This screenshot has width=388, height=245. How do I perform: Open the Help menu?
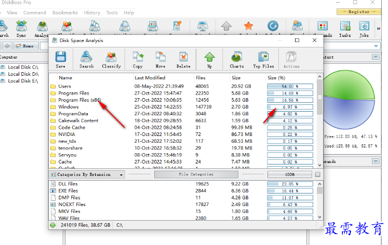click(129, 12)
